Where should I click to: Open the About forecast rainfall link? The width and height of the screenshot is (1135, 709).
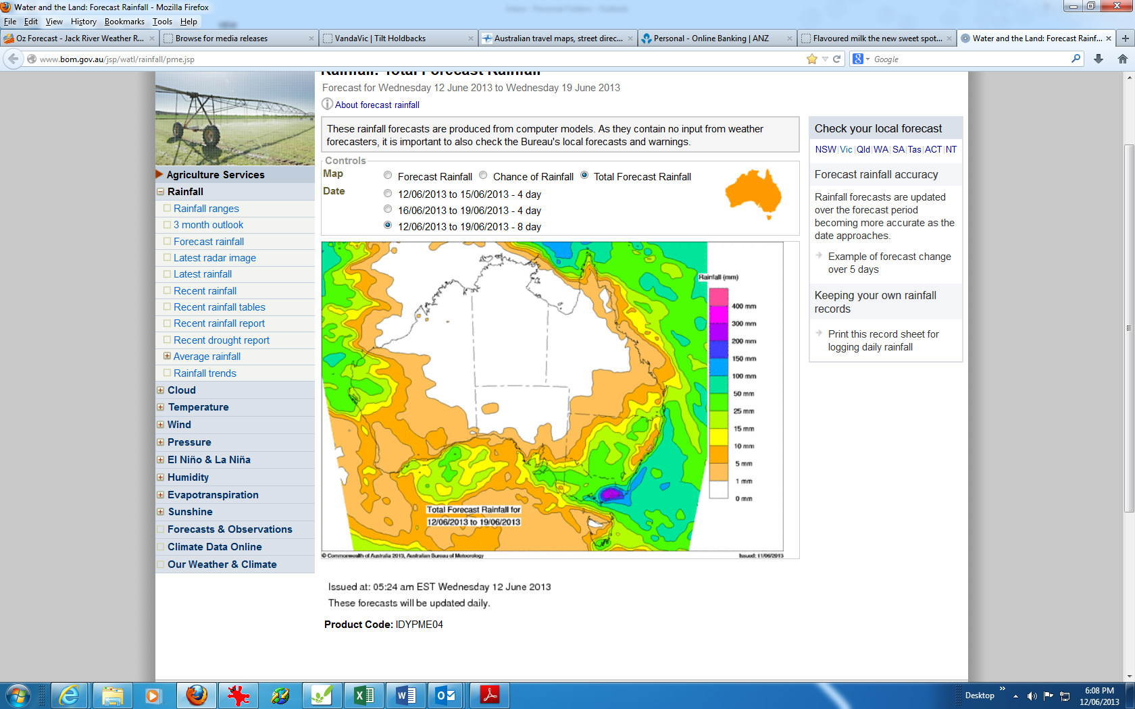(377, 105)
